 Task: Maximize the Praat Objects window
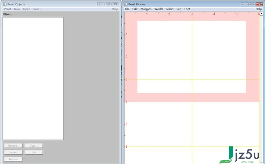point(108,4)
